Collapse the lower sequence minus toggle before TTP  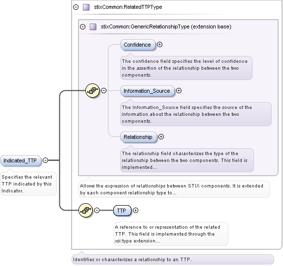(97, 210)
